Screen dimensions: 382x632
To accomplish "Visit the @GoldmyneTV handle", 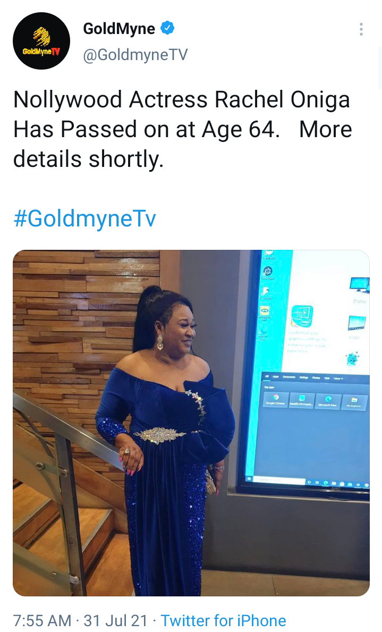I will (x=135, y=55).
